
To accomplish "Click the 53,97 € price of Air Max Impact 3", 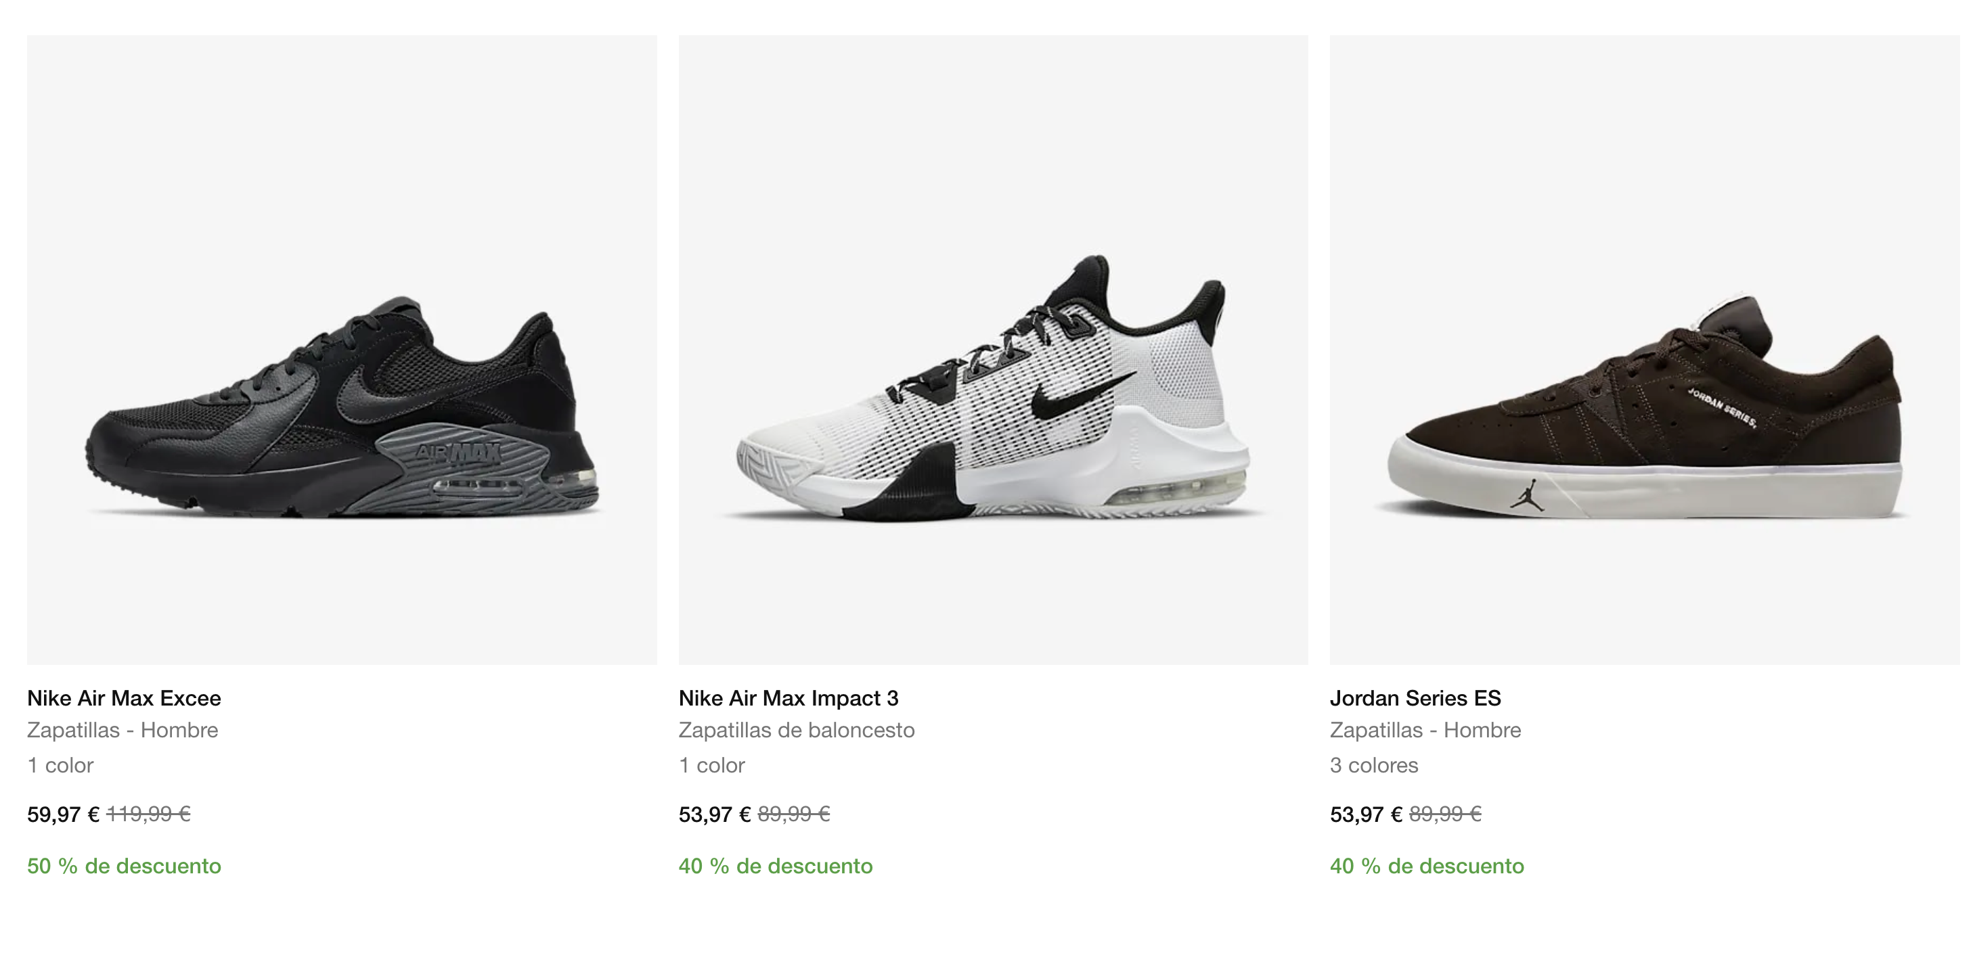I will [715, 814].
